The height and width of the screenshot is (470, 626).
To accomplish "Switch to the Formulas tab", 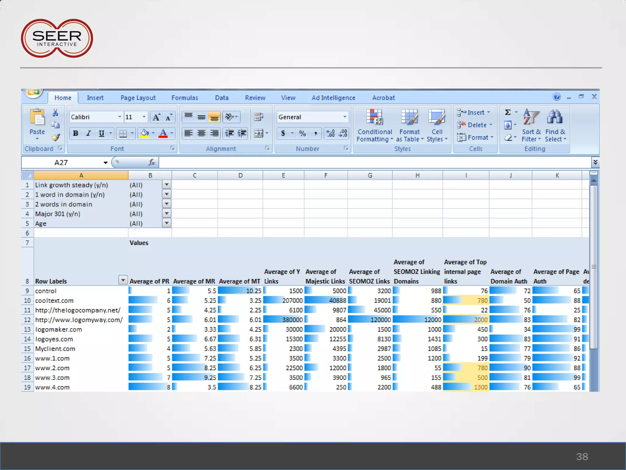I will [x=185, y=98].
